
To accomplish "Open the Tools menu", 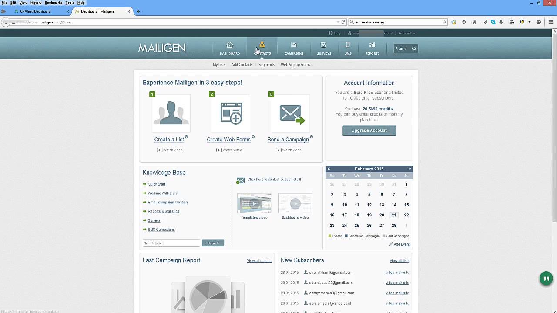I will (70, 3).
